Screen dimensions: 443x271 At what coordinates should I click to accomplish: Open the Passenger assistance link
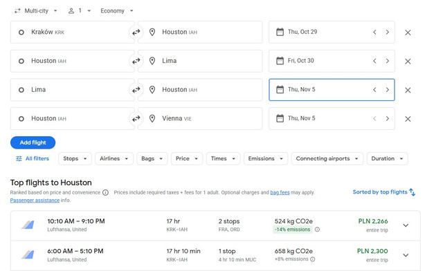35,200
